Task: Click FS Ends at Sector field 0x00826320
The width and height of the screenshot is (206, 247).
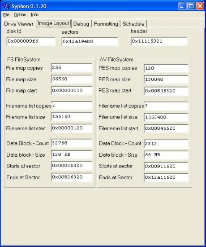Action: point(72,177)
